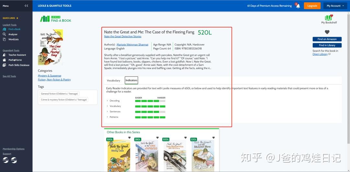Click the Fleeing Fang book cover thumbnail
The image size is (350, 172).
tap(51, 47)
